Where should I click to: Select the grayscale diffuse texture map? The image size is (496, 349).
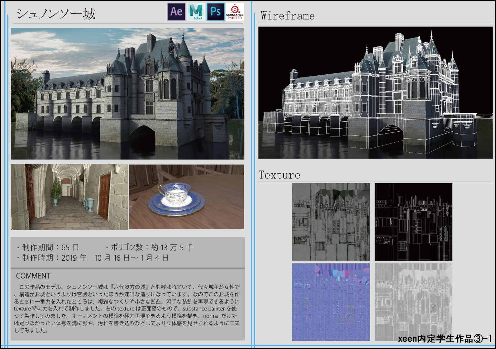click(331, 222)
